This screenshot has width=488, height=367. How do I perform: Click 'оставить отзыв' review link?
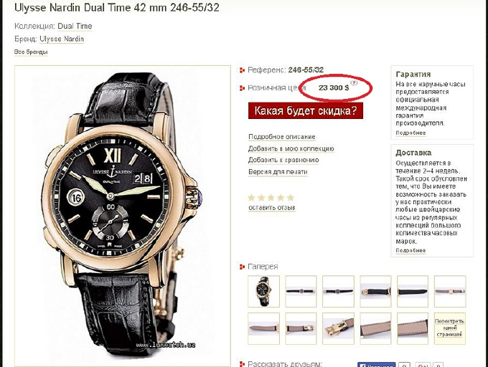(272, 208)
